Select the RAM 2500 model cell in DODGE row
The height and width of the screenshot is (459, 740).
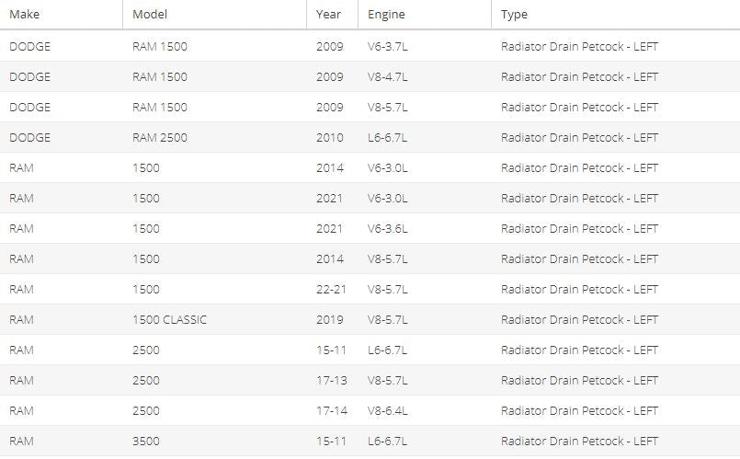(x=160, y=137)
